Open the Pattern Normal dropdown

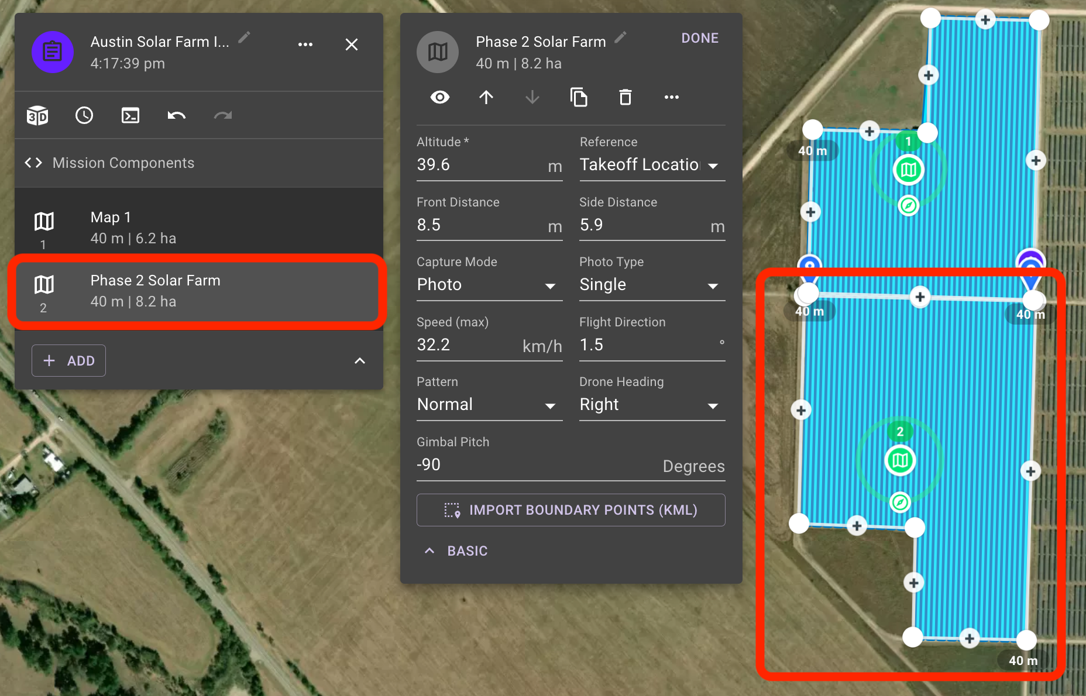489,405
